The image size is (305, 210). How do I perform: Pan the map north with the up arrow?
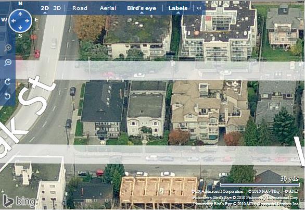pyautogui.click(x=20, y=14)
